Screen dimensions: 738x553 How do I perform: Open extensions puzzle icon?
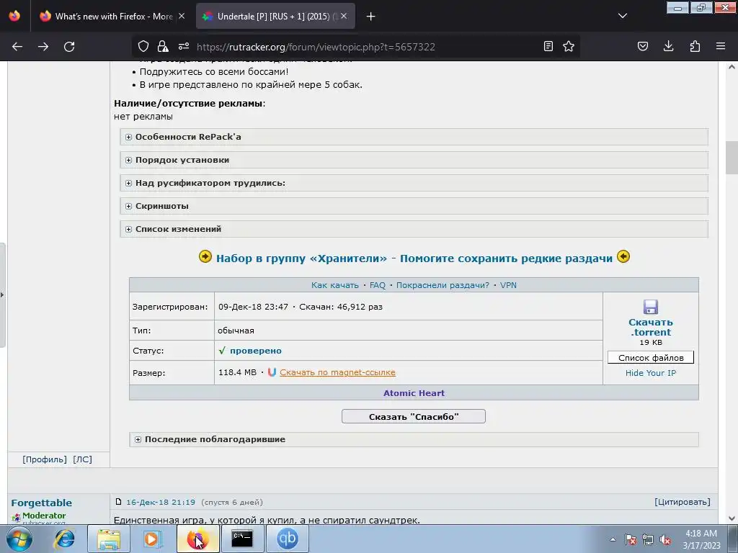point(695,46)
